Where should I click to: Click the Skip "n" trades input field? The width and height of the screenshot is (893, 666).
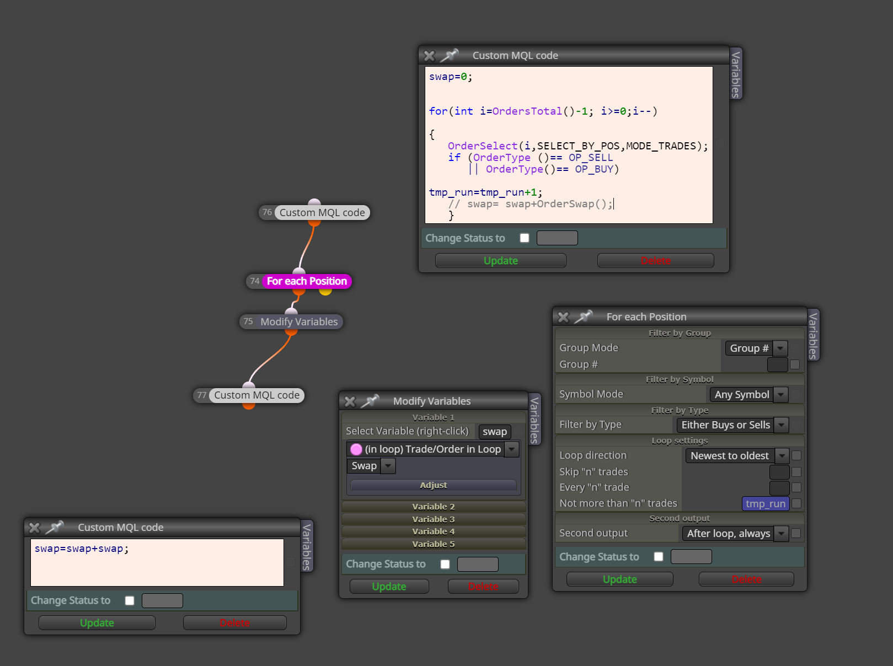[x=779, y=472]
